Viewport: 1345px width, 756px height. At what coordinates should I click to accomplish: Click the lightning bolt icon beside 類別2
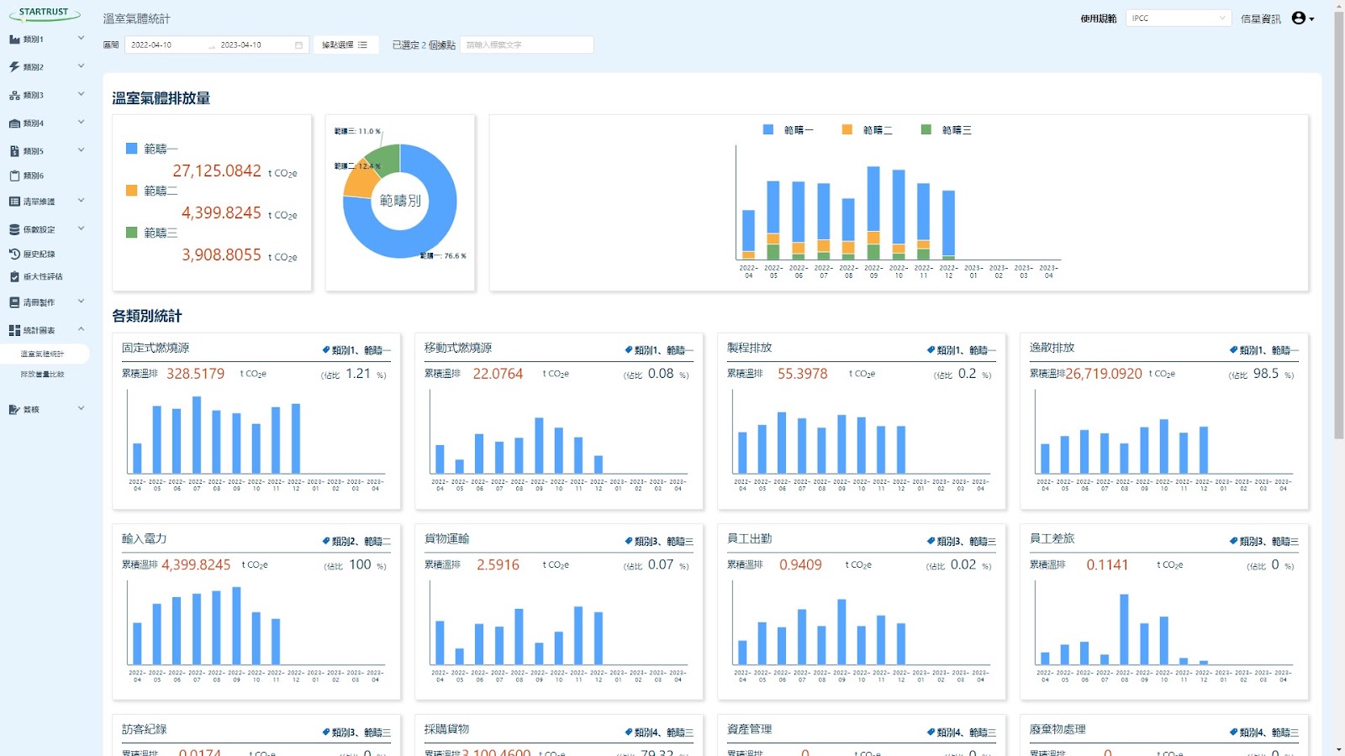coord(14,67)
